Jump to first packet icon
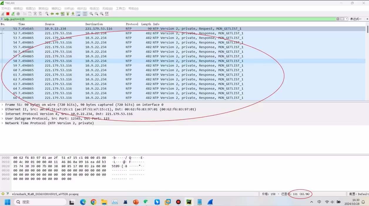369x206 pixels. pos(68,14)
